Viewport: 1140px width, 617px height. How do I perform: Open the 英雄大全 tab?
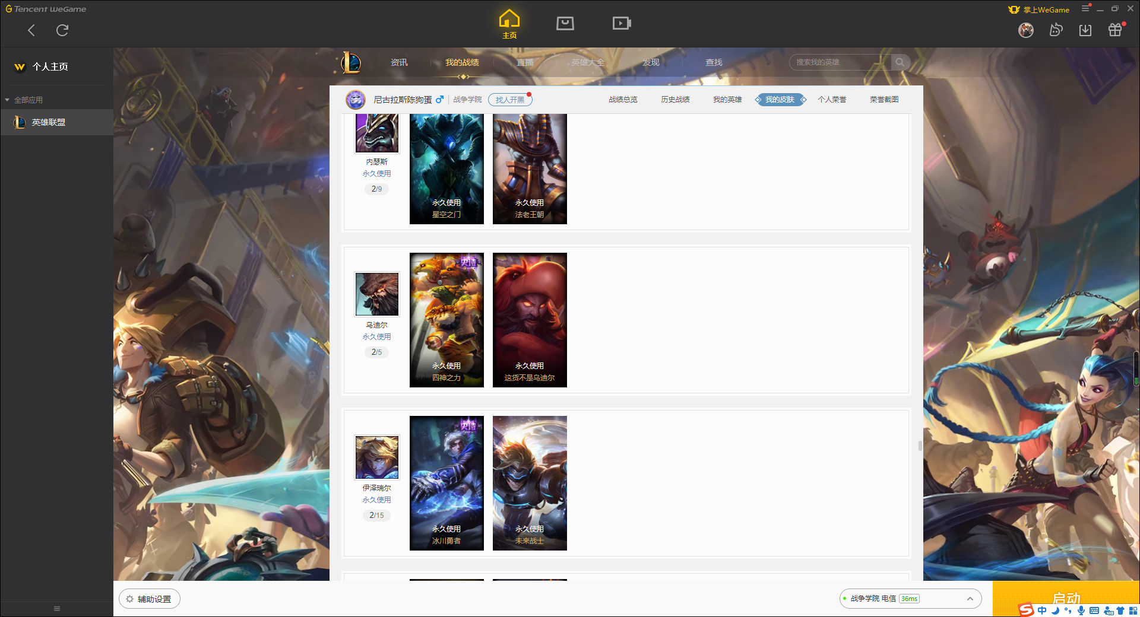pyautogui.click(x=588, y=62)
